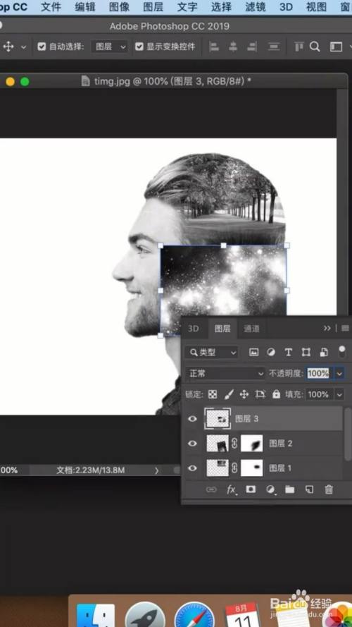Add new adjustment layer half-circle icon
This screenshot has height=627, width=352.
(270, 489)
